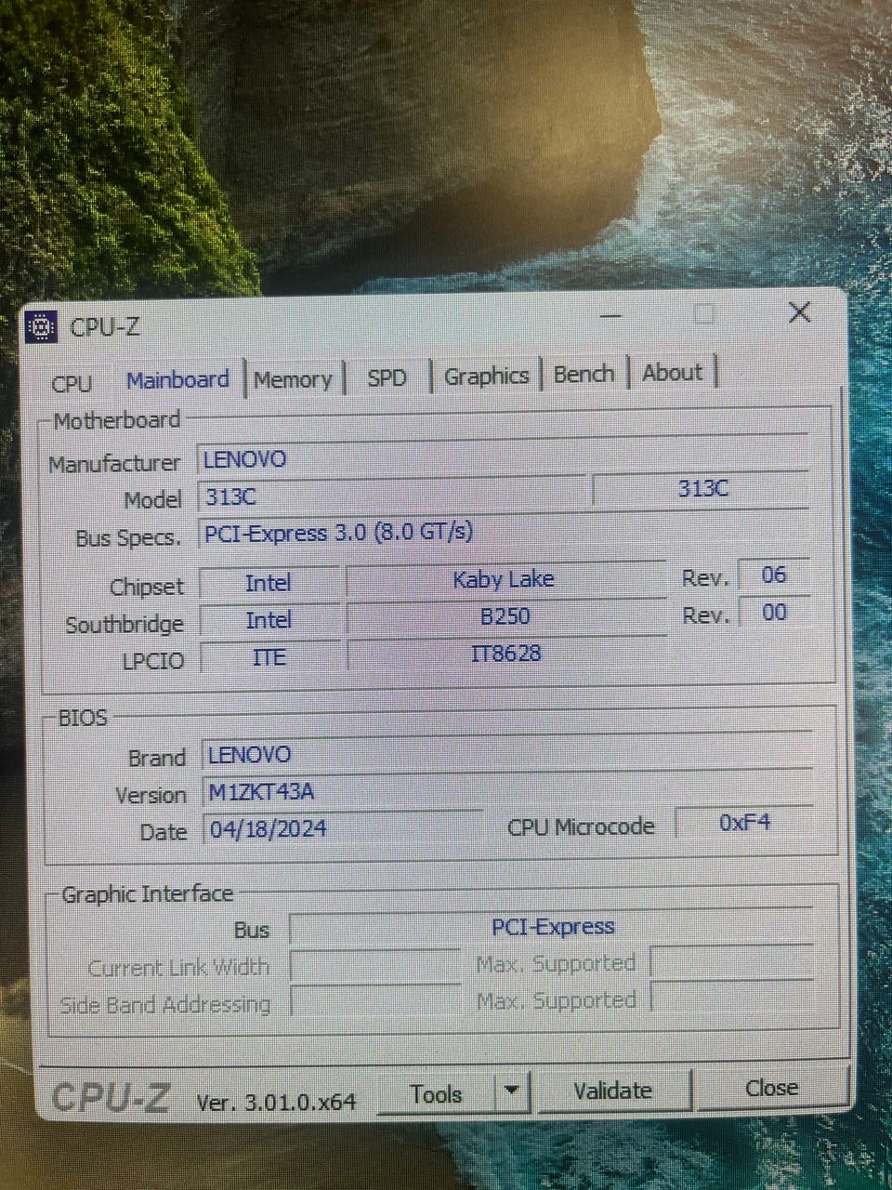892x1190 pixels.
Task: Click the Close button at bottom
Action: pos(771,1088)
